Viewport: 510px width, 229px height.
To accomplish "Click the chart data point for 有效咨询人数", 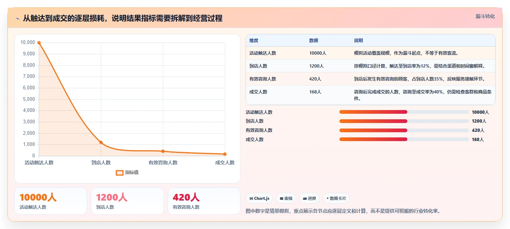I will [x=163, y=151].
